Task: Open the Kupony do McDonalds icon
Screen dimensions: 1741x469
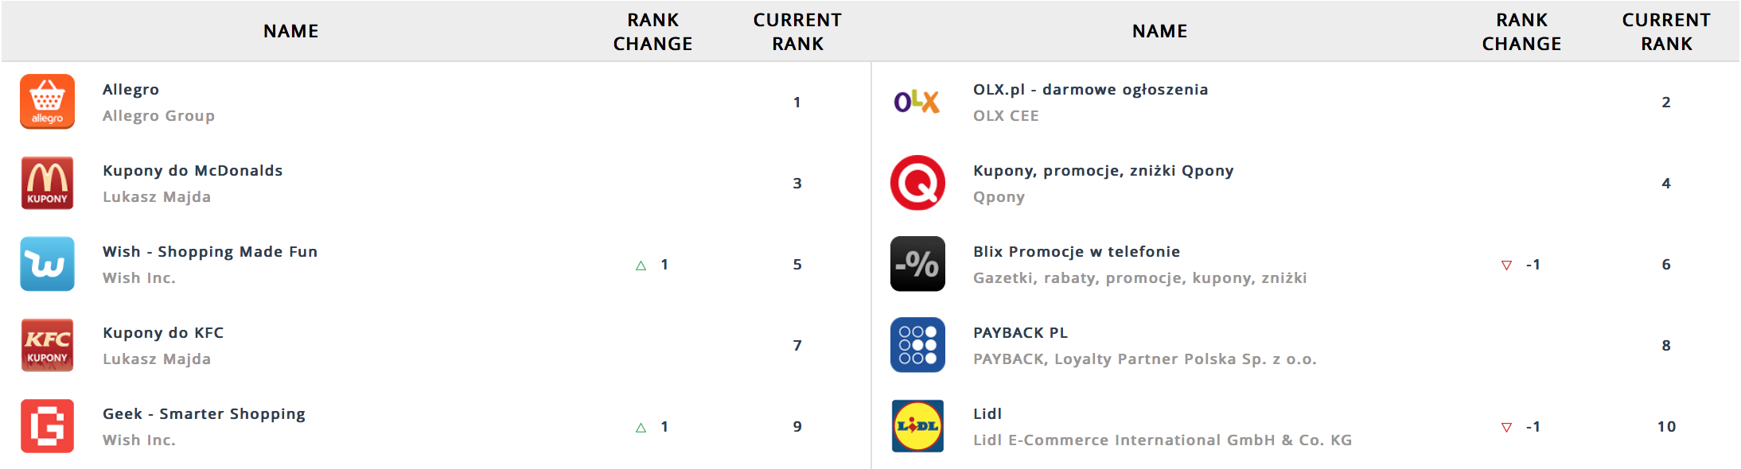Action: [47, 183]
